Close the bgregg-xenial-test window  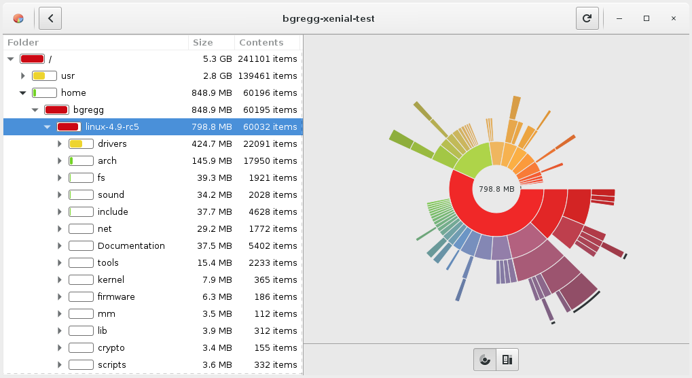673,18
